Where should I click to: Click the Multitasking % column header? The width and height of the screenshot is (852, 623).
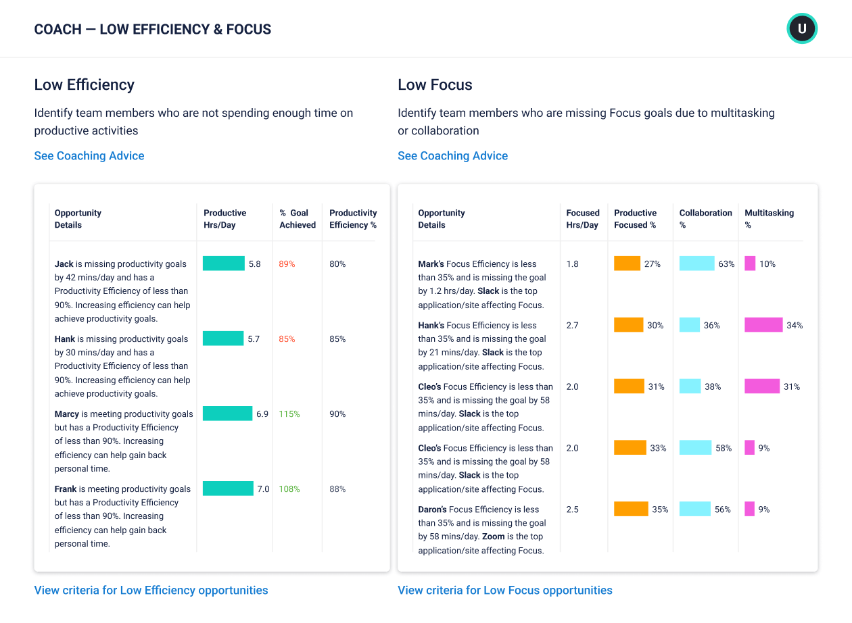(769, 219)
